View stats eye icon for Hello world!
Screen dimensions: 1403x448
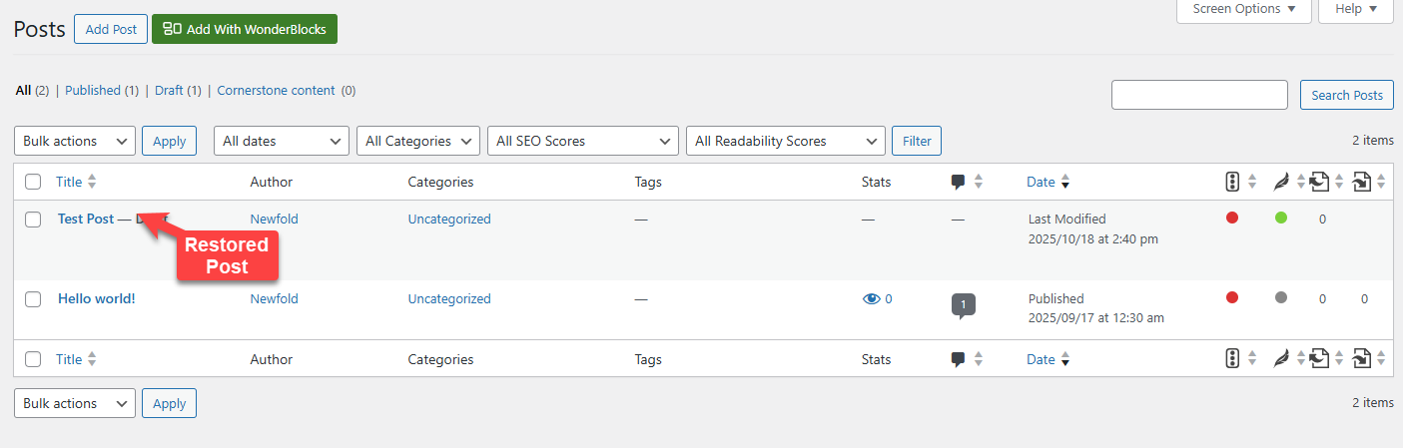[x=872, y=298]
